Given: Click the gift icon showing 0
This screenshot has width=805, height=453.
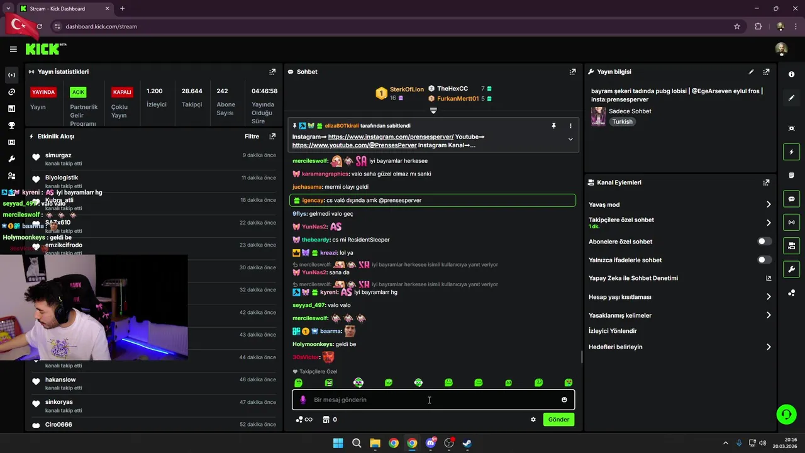Looking at the screenshot, I should (330, 420).
